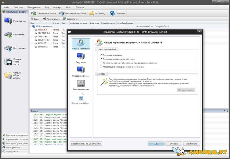Open the Расширенн... monitor icon in sidebar
Screen dimensions: 230x159
tap(8, 21)
